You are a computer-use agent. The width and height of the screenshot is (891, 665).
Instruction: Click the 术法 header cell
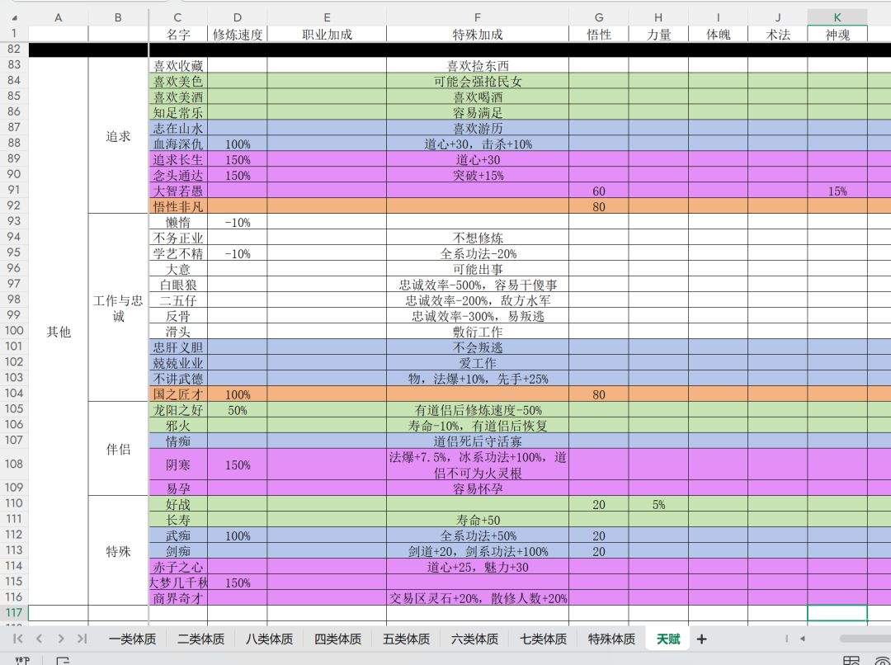click(778, 34)
